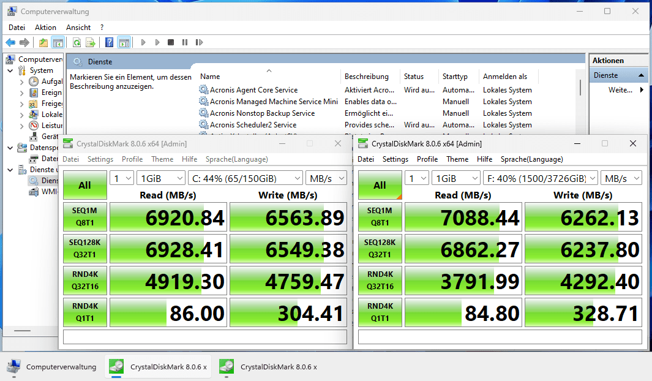Open Settings menu in F: CrystalDiskMark window
Image resolution: width=652 pixels, height=381 pixels.
(395, 159)
